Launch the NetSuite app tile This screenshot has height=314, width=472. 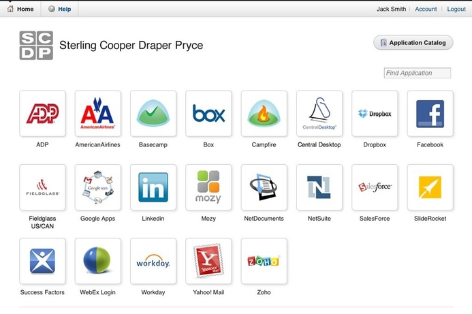click(x=319, y=187)
